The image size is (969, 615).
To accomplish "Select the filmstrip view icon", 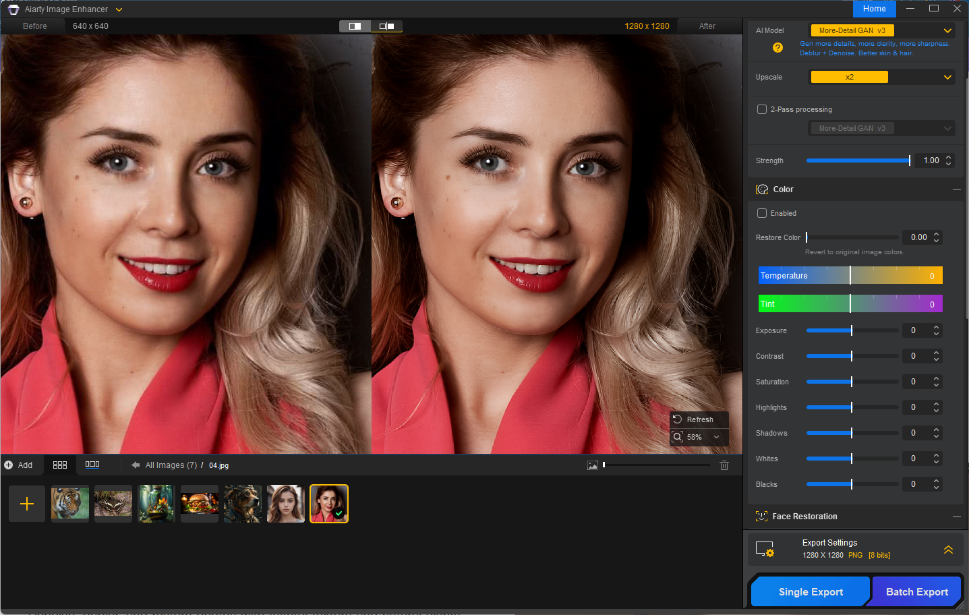I will pos(92,465).
